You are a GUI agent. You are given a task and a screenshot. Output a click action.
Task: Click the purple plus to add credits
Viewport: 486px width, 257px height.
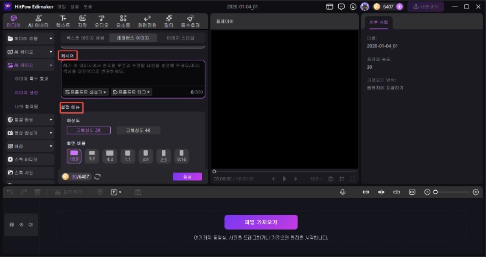click(x=400, y=6)
